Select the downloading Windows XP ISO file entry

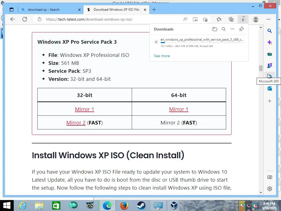[x=199, y=43]
